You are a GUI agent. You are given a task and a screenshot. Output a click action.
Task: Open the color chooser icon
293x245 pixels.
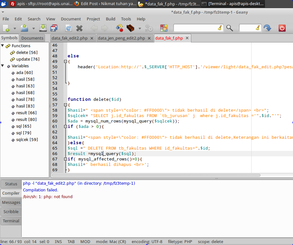click(x=164, y=28)
